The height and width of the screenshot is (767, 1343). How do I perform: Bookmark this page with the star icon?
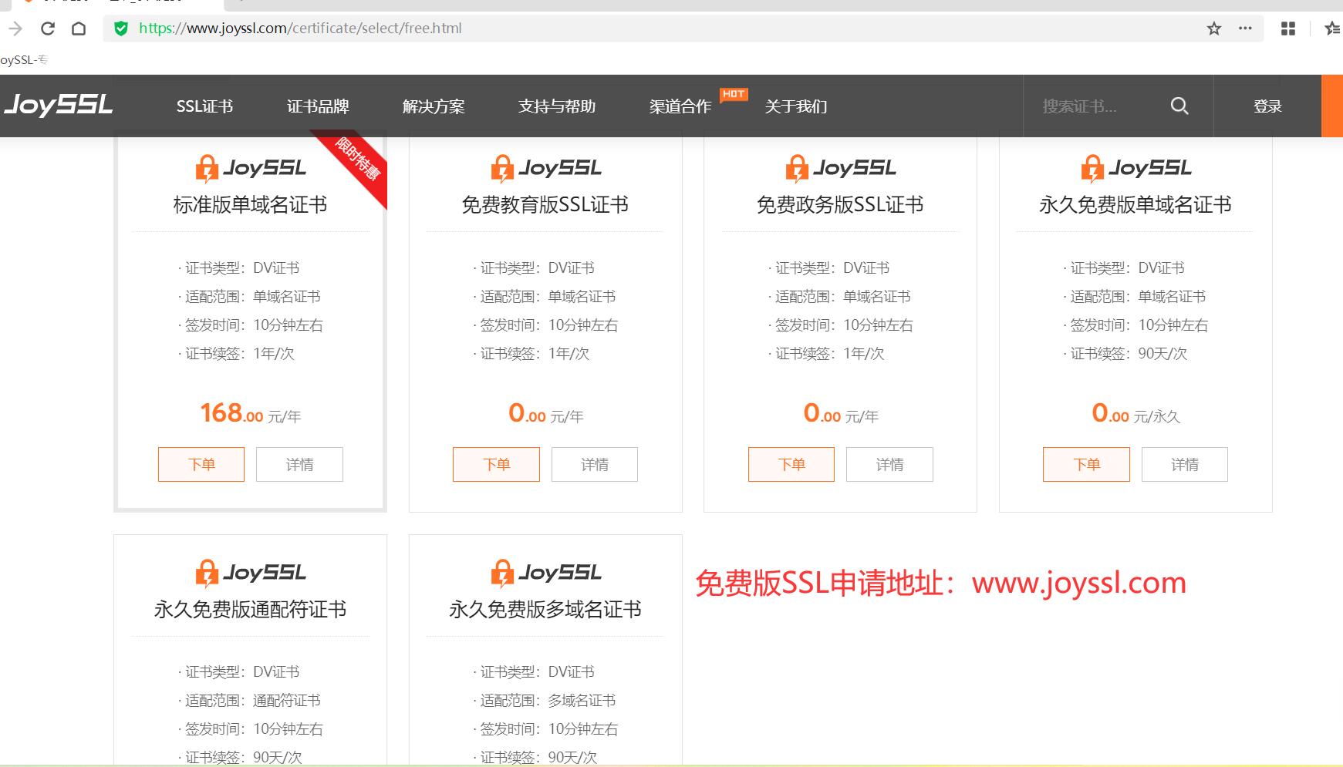click(x=1214, y=29)
